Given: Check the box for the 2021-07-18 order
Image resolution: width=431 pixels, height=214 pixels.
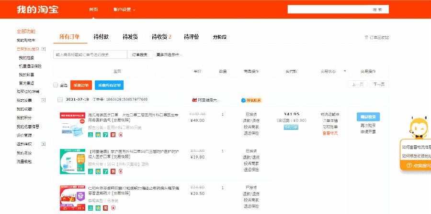Looking at the screenshot, I should pyautogui.click(x=60, y=100).
